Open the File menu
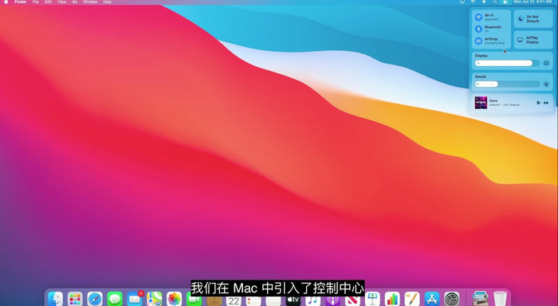Screen dimensions: 558x306 (x=36, y=2)
